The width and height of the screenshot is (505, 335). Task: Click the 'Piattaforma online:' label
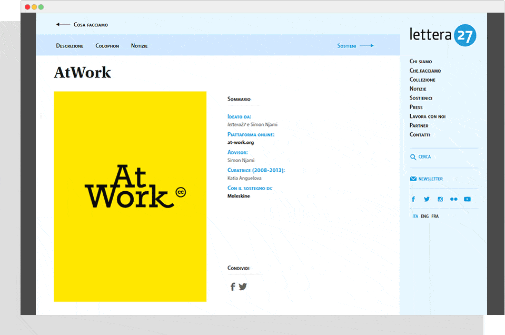[251, 134]
